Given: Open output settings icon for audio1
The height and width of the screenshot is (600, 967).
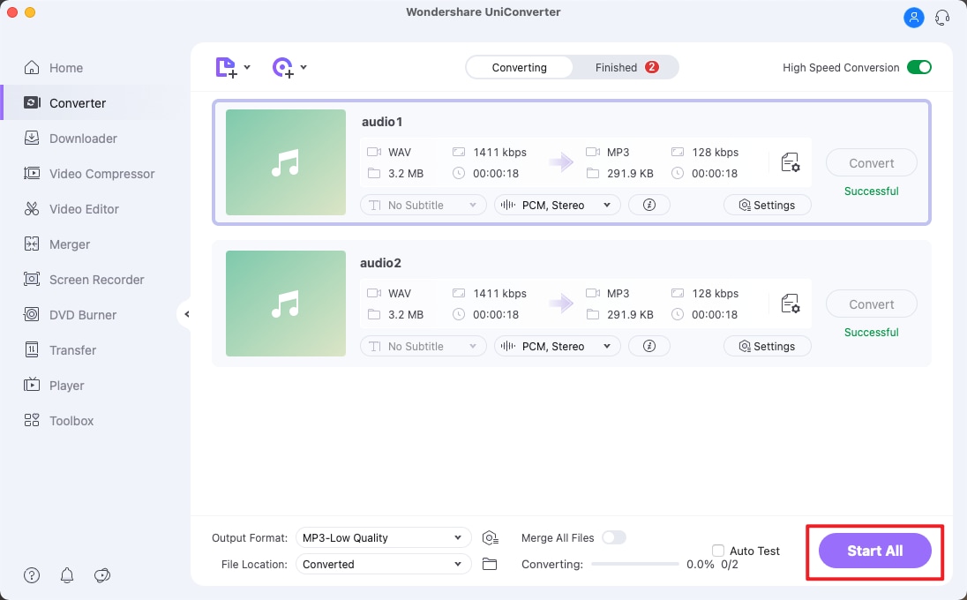Looking at the screenshot, I should pos(790,163).
